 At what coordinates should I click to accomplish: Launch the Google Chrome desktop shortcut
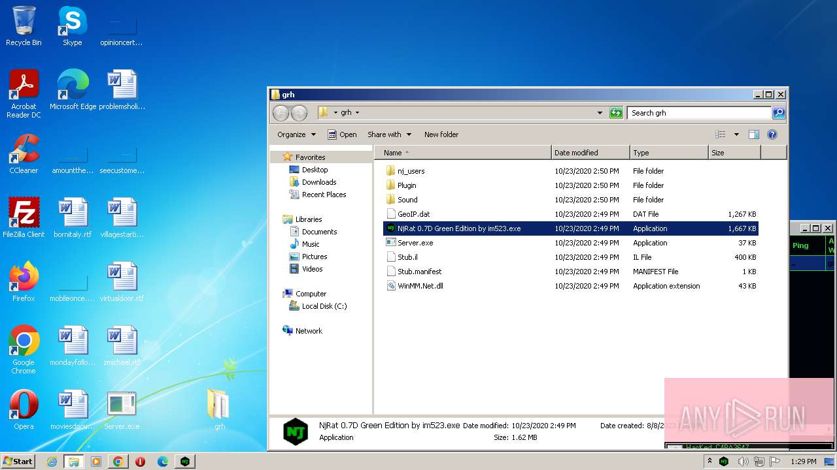pyautogui.click(x=24, y=350)
